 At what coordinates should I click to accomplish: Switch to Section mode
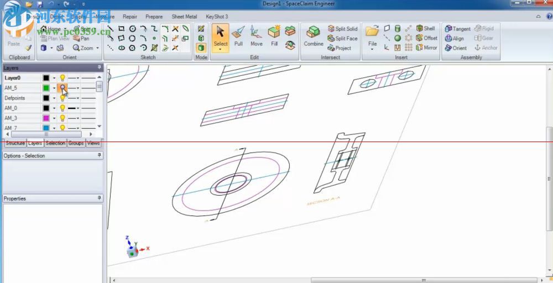click(x=201, y=38)
